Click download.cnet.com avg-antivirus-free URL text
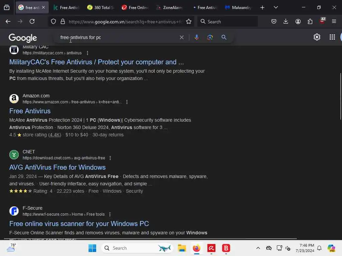Viewport: 342px width, 256px height. click(x=64, y=158)
